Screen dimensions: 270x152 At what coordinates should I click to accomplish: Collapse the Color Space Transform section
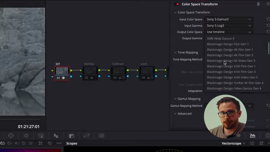click(x=175, y=12)
